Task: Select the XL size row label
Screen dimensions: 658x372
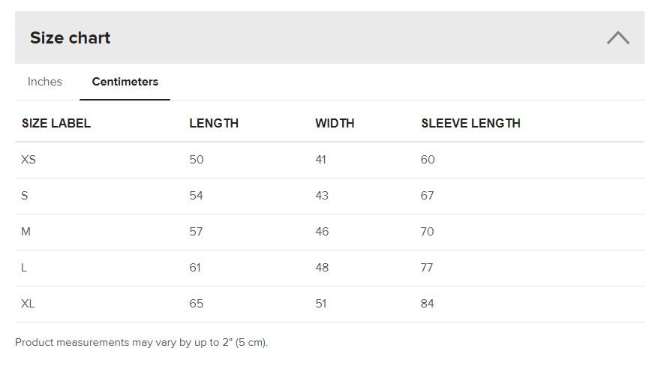Action: tap(29, 304)
